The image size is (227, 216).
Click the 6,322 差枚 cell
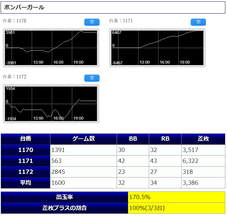[190, 161]
